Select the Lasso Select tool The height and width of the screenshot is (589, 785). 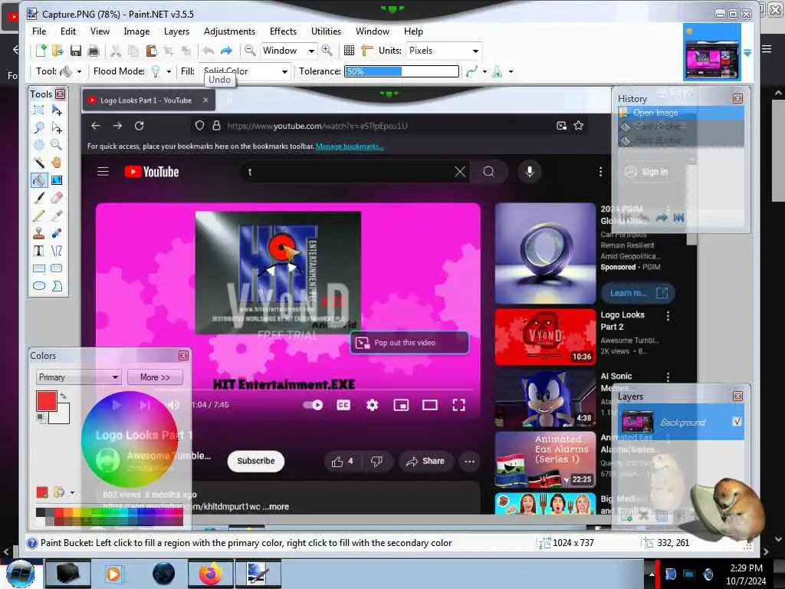coord(38,127)
